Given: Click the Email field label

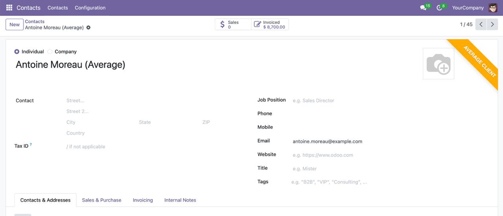Looking at the screenshot, I should 264,141.
